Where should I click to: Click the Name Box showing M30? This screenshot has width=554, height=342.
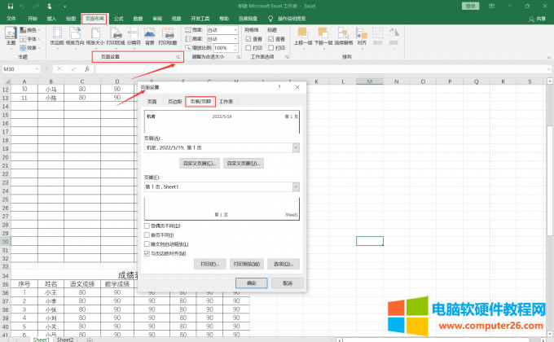coord(20,69)
